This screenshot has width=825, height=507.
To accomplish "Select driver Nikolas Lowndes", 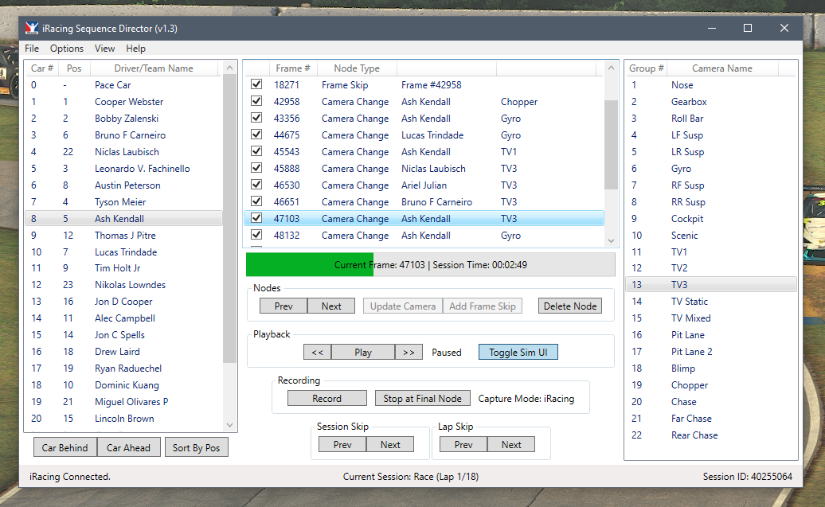I will click(124, 284).
